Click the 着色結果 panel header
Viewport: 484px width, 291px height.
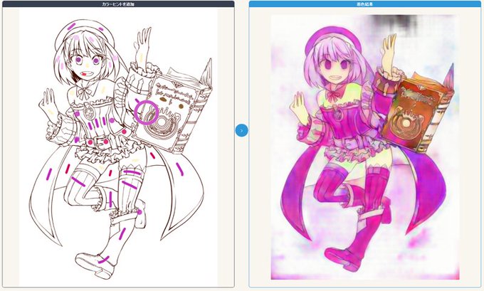365,4
